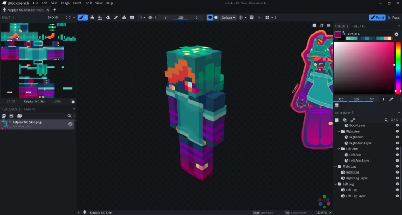Switch to the Palette tab

(358, 26)
